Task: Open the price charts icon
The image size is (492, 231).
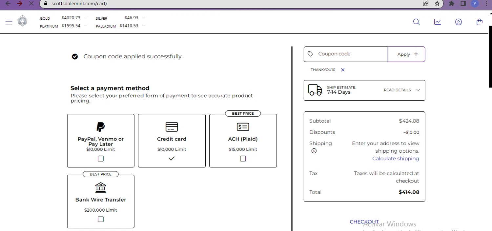Action: [438, 22]
